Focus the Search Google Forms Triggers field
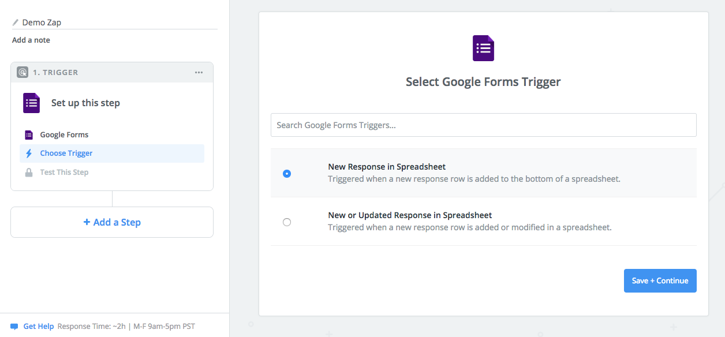Screen dimensions: 725x337 click(x=483, y=125)
